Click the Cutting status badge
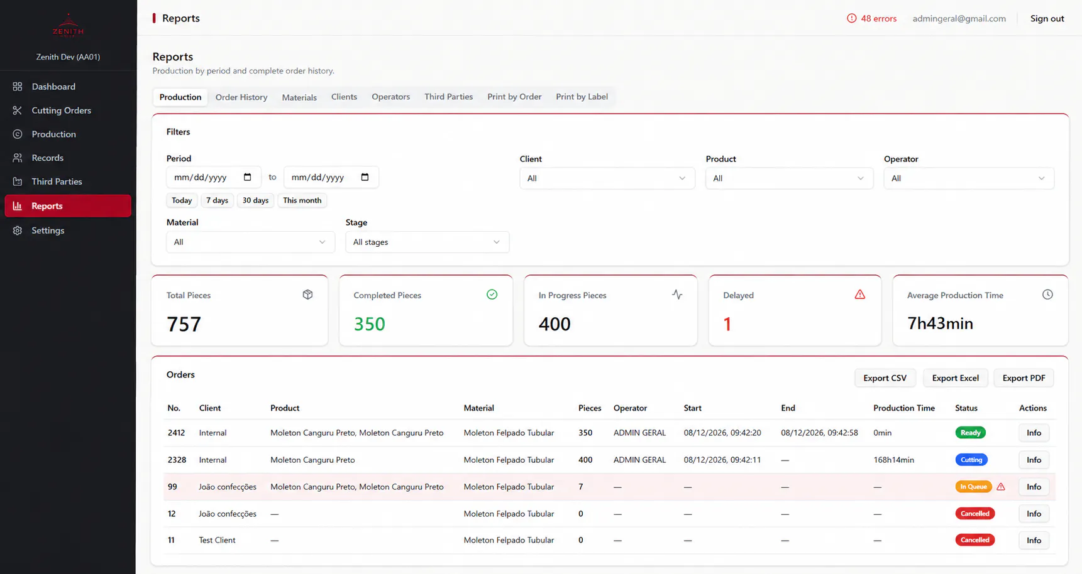The height and width of the screenshot is (574, 1082). click(x=971, y=460)
